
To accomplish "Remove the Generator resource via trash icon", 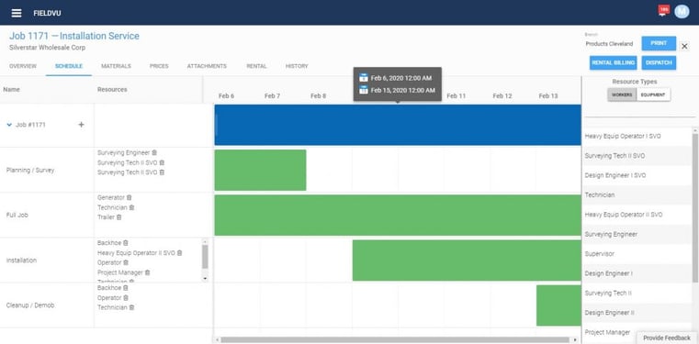I will [x=129, y=197].
